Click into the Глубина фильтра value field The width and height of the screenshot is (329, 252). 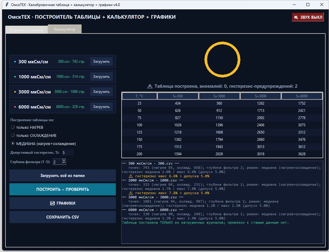click(57, 162)
